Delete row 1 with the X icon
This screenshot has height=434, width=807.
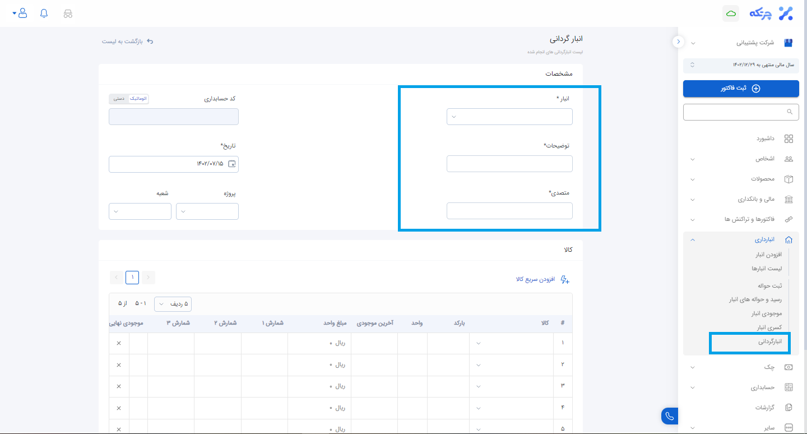point(119,343)
